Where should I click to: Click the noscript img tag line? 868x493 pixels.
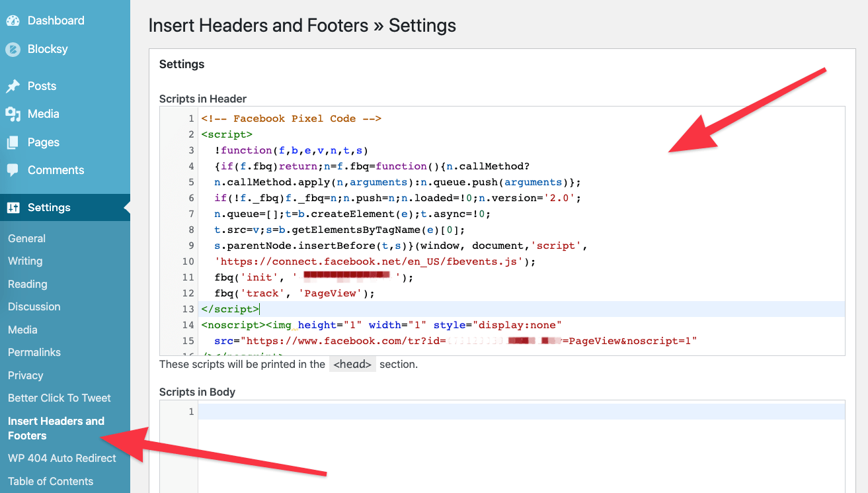(x=381, y=325)
